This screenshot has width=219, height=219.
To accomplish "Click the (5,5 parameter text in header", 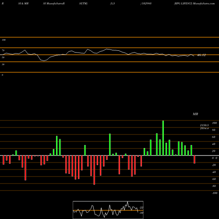I will click(x=113, y=4).
